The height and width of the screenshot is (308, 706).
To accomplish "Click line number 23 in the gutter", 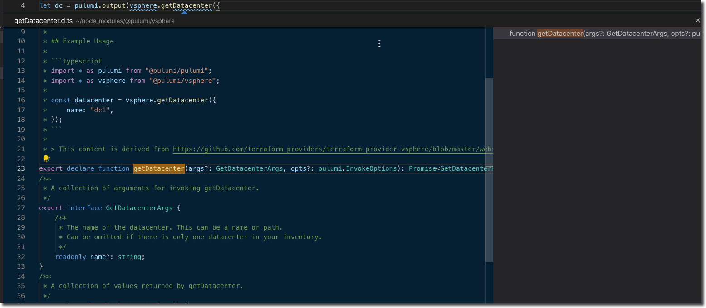I will pyautogui.click(x=21, y=168).
